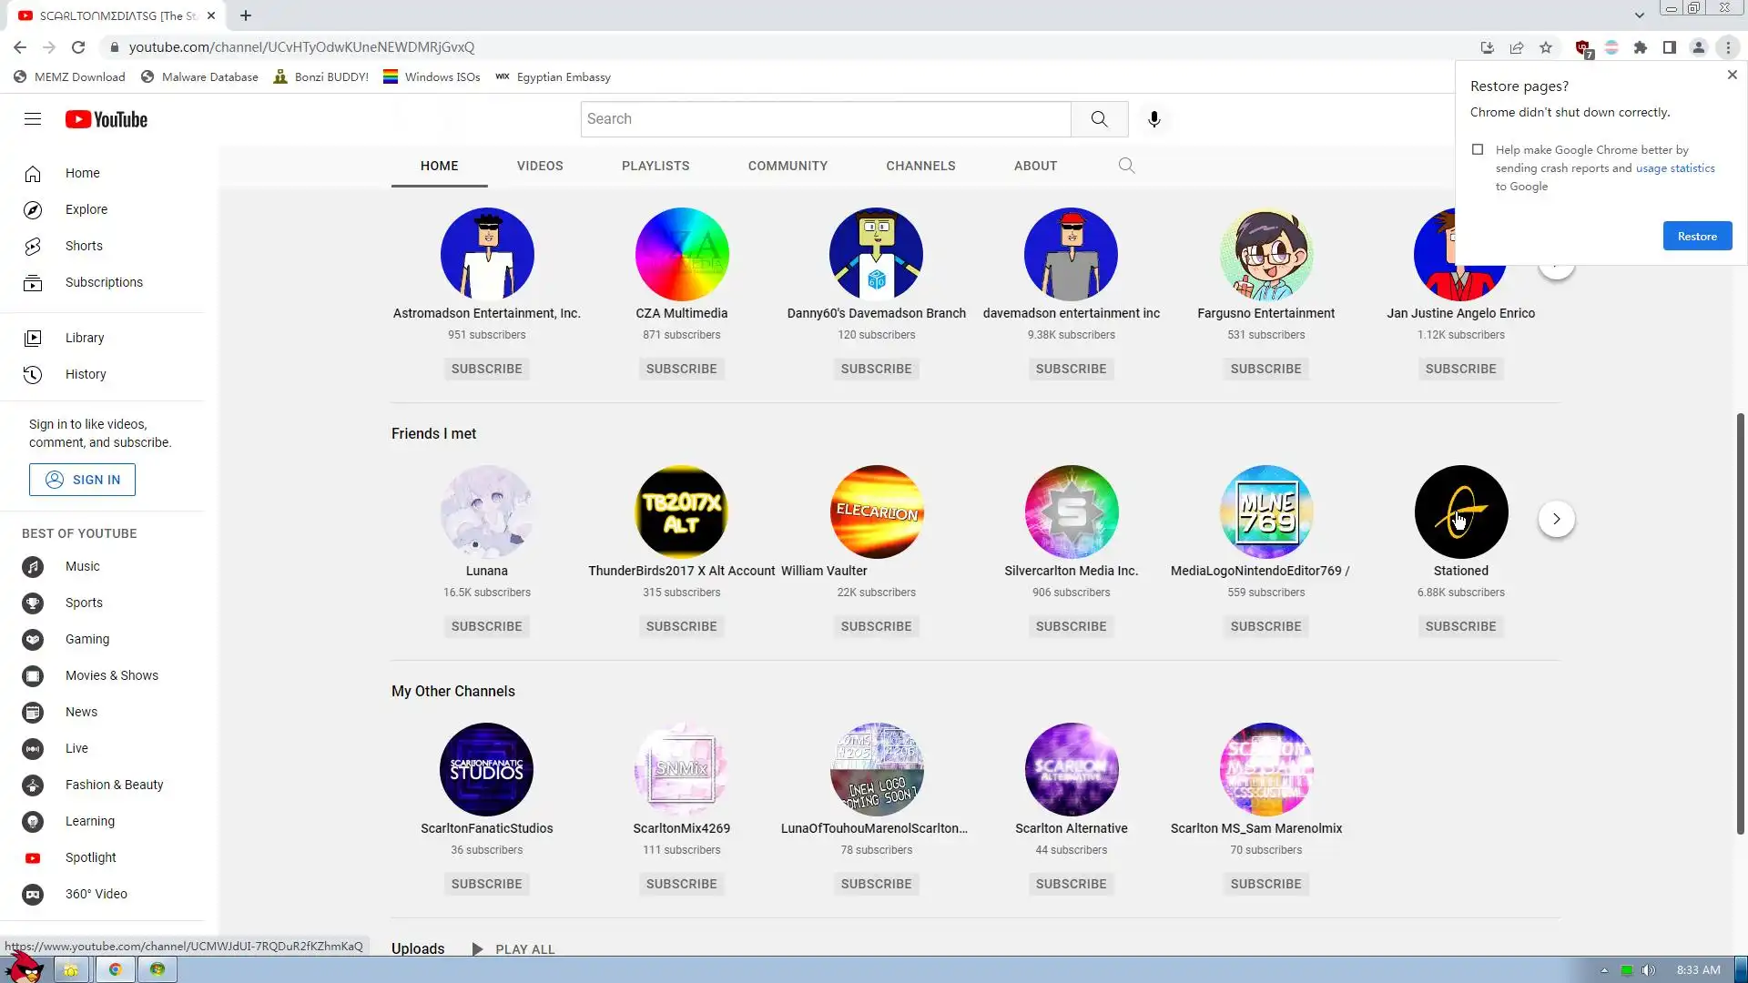Open Shorts from the sidebar
Screen dimensions: 1748x983
83,246
